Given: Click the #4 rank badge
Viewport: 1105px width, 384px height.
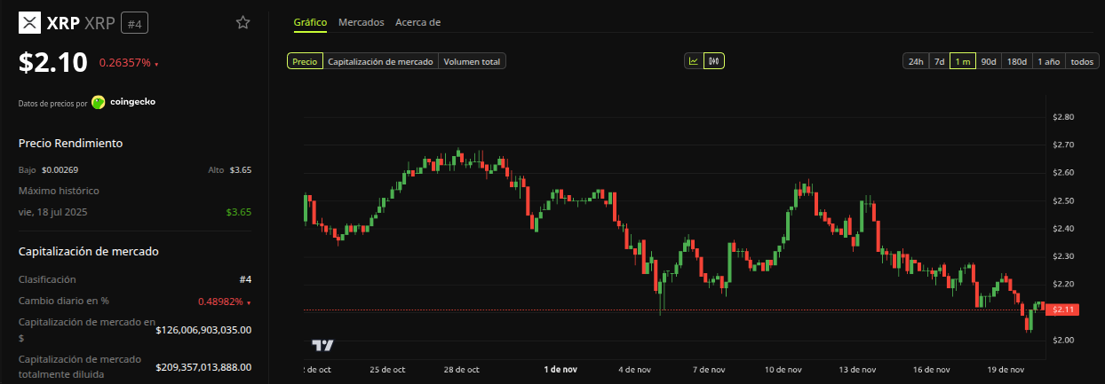Looking at the screenshot, I should tap(134, 24).
